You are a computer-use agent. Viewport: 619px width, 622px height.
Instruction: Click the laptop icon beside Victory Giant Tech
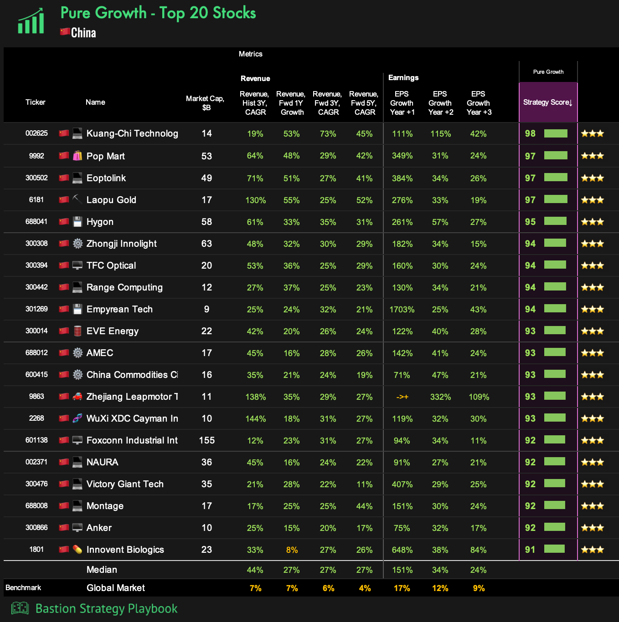(x=77, y=484)
